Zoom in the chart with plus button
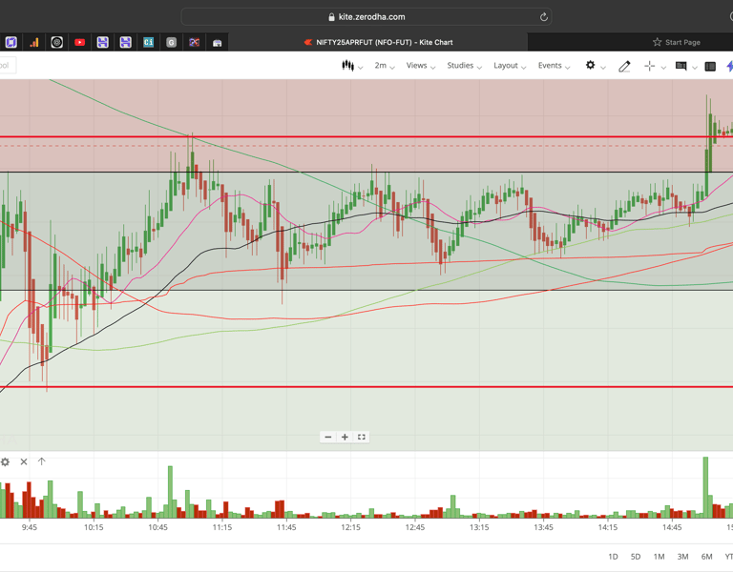This screenshot has width=733, height=572. 345,437
